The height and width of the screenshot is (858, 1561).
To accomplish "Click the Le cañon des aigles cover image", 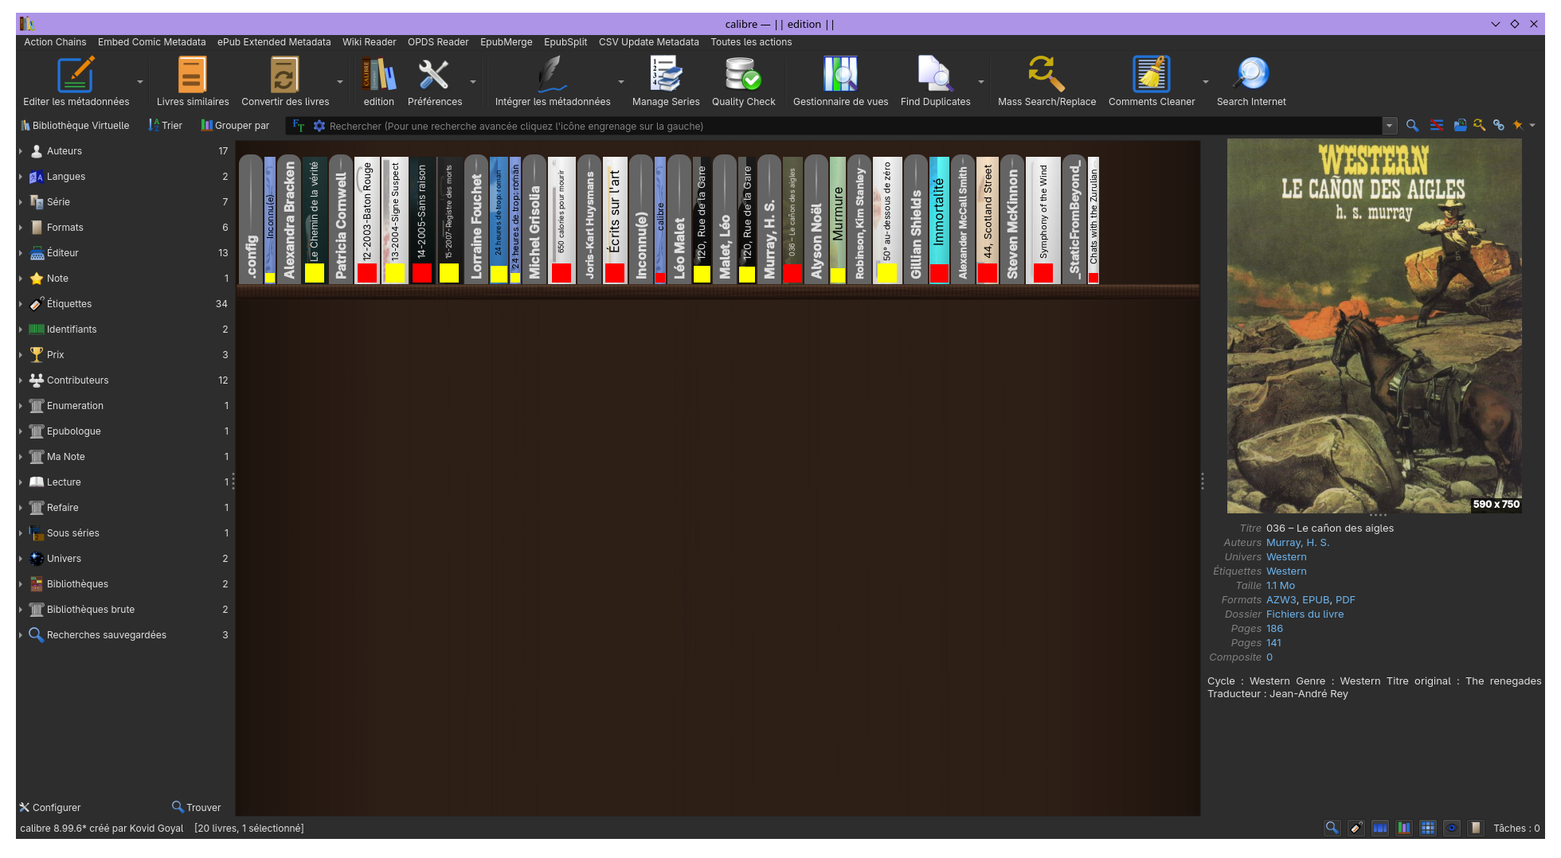I will tap(1374, 326).
